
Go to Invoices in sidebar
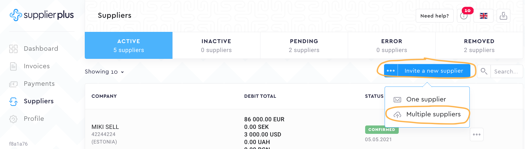[x=36, y=66]
